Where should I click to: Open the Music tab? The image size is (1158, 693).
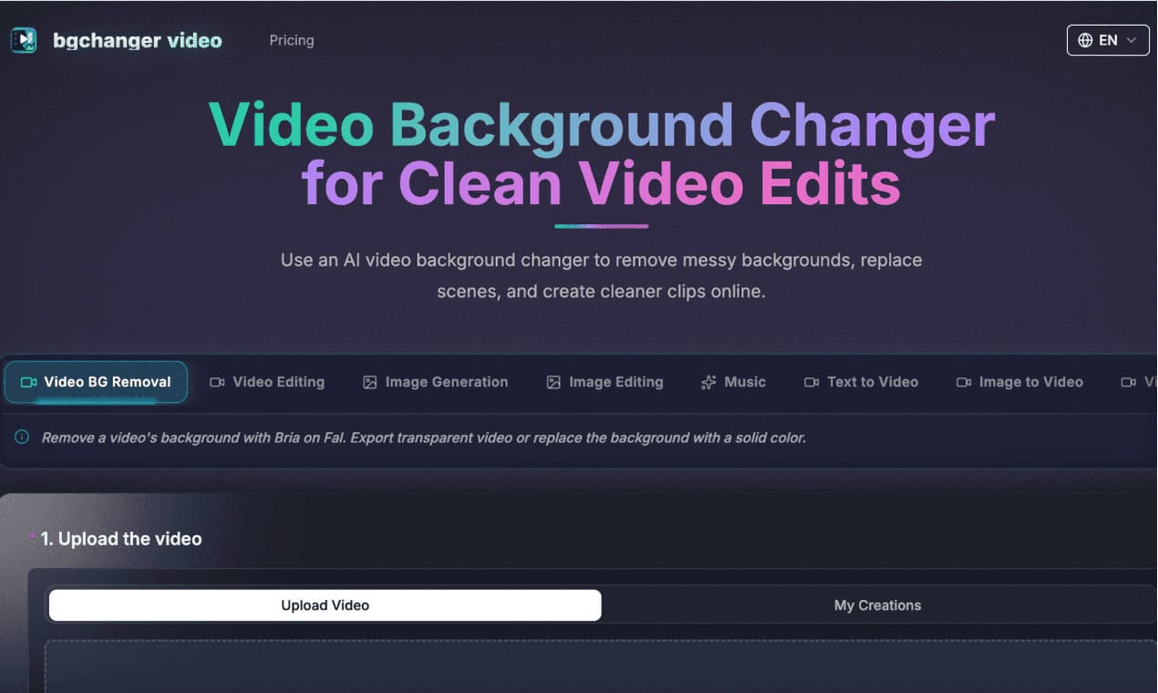coord(733,382)
